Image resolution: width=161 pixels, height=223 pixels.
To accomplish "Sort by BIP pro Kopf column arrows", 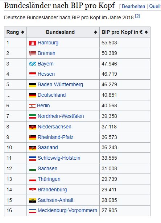I will coord(146,32).
